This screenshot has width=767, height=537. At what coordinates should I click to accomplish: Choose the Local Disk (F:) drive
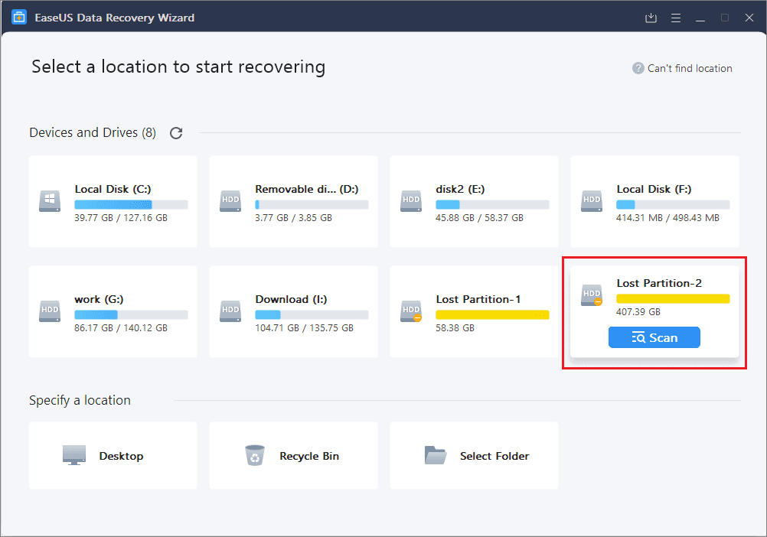(654, 202)
